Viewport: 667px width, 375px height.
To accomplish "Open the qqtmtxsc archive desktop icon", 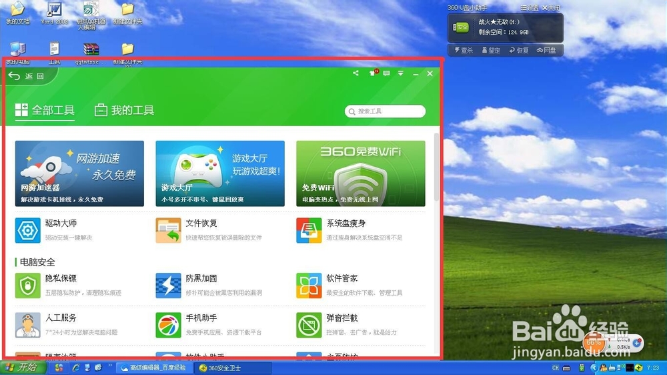I will [x=91, y=53].
